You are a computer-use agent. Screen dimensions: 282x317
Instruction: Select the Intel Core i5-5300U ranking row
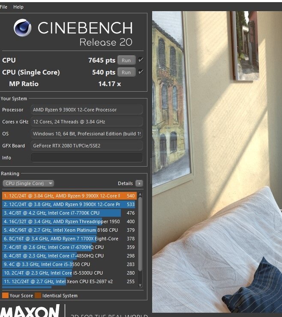pos(69,273)
